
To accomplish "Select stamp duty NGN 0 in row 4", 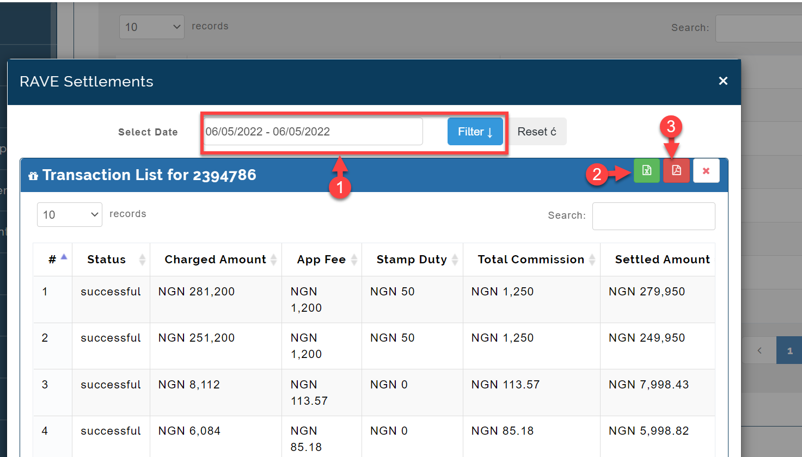I will pos(389,431).
